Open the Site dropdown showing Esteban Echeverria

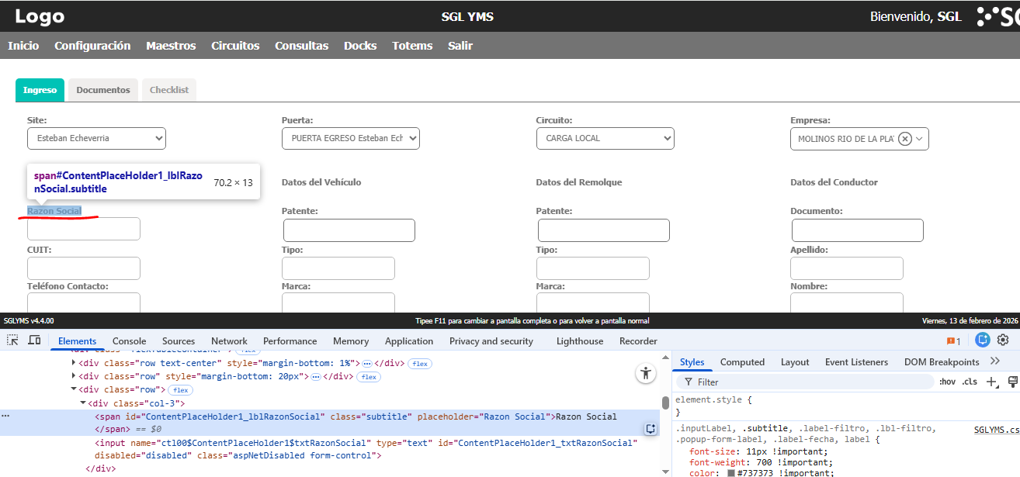[x=96, y=138]
